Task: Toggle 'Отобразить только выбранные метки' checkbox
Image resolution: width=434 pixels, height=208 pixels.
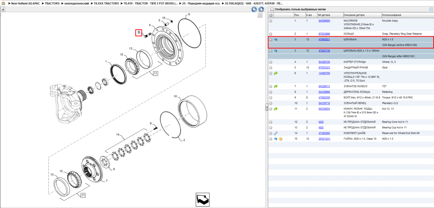Action: [x=272, y=9]
